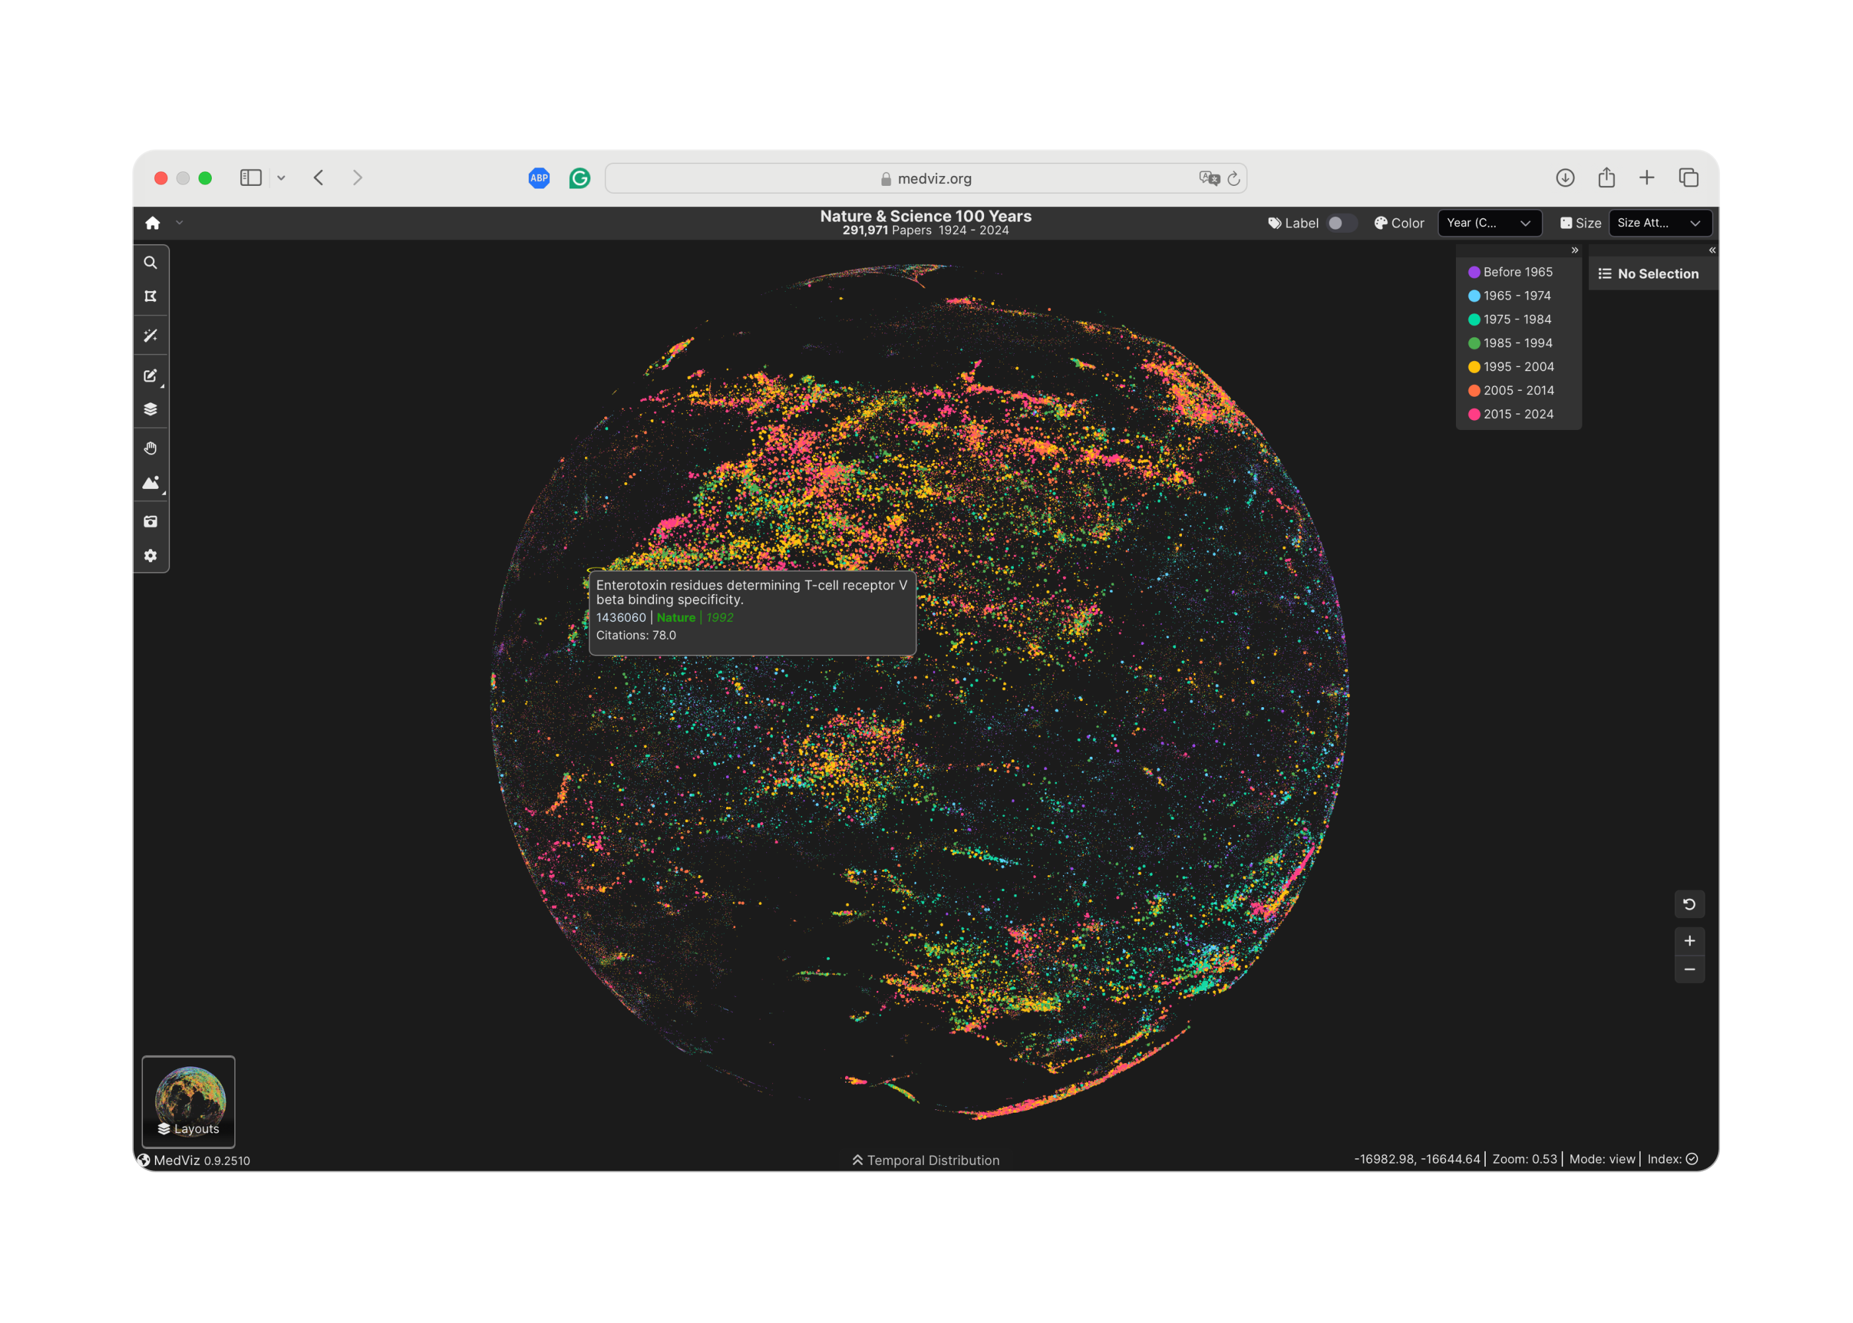Go back with Safari back arrow
Viewport: 1853px width, 1323px height.
click(318, 177)
